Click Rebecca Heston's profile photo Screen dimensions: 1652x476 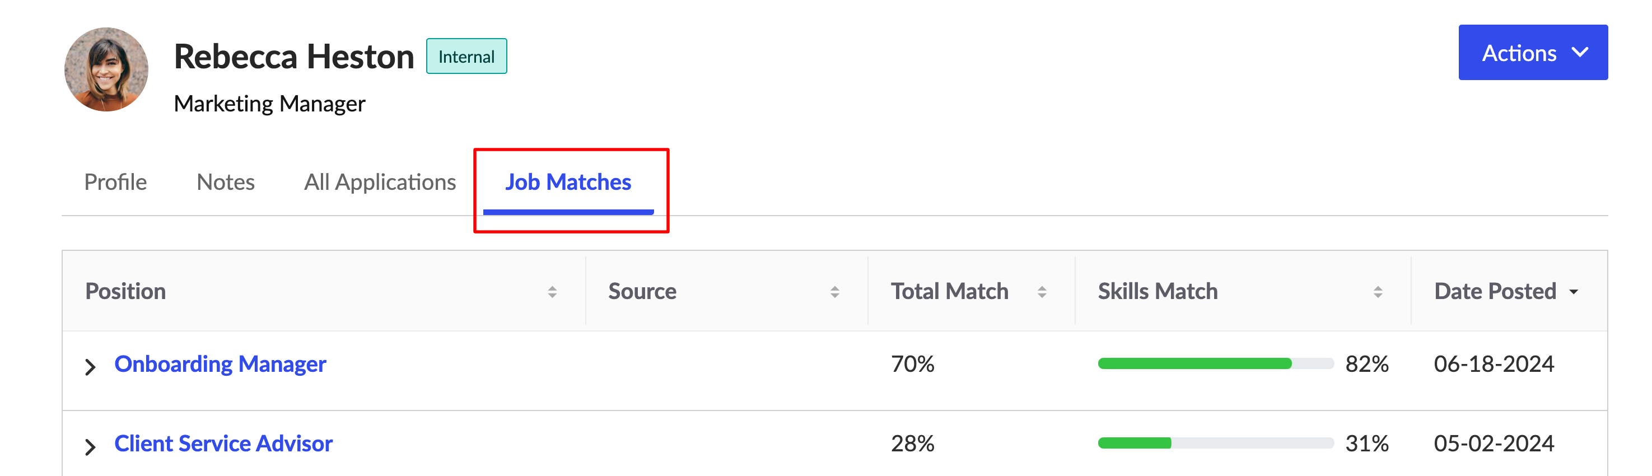[x=106, y=69]
